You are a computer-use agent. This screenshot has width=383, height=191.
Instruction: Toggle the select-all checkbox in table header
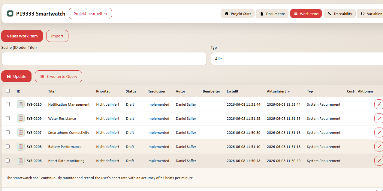[x=8, y=91]
